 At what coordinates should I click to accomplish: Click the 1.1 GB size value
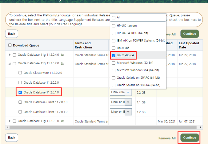[x=141, y=102]
